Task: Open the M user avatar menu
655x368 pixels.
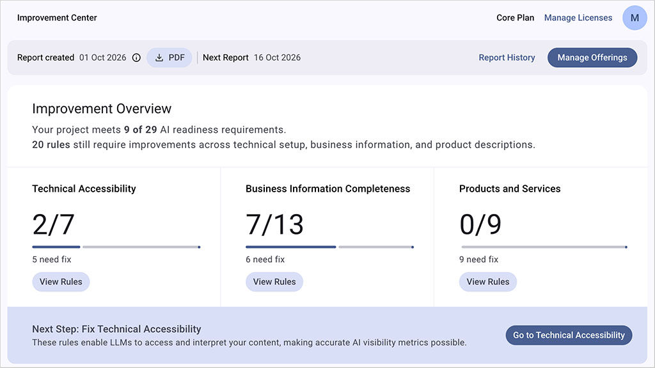Action: coord(635,18)
